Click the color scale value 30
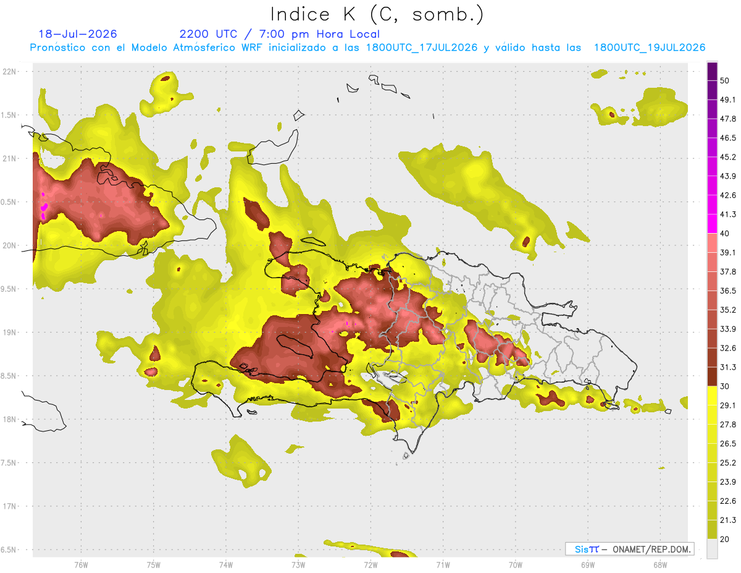Viewport: 741px width, 573px height. (726, 386)
